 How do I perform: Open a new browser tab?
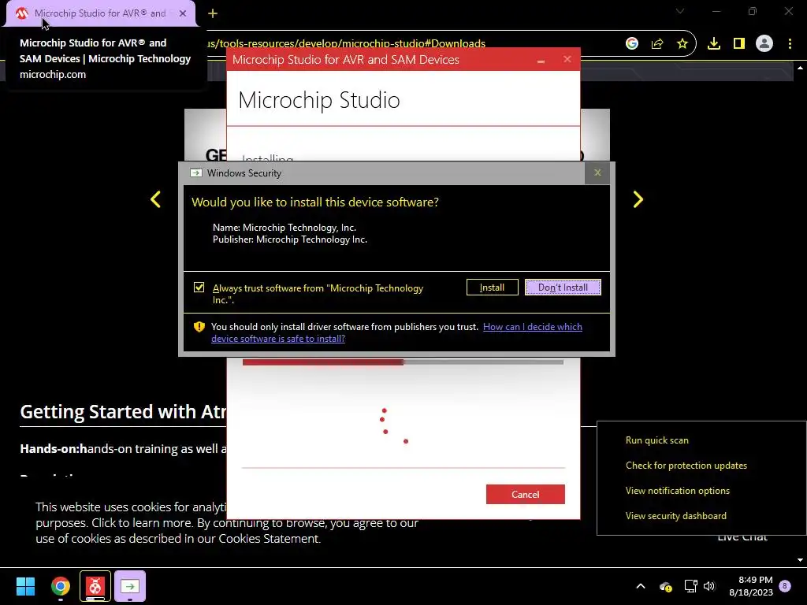[213, 13]
